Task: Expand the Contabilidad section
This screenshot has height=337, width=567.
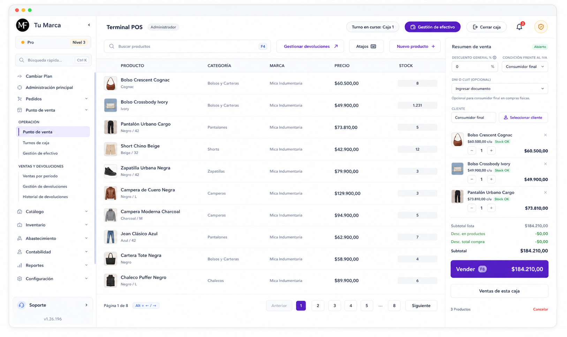Action: click(86, 252)
